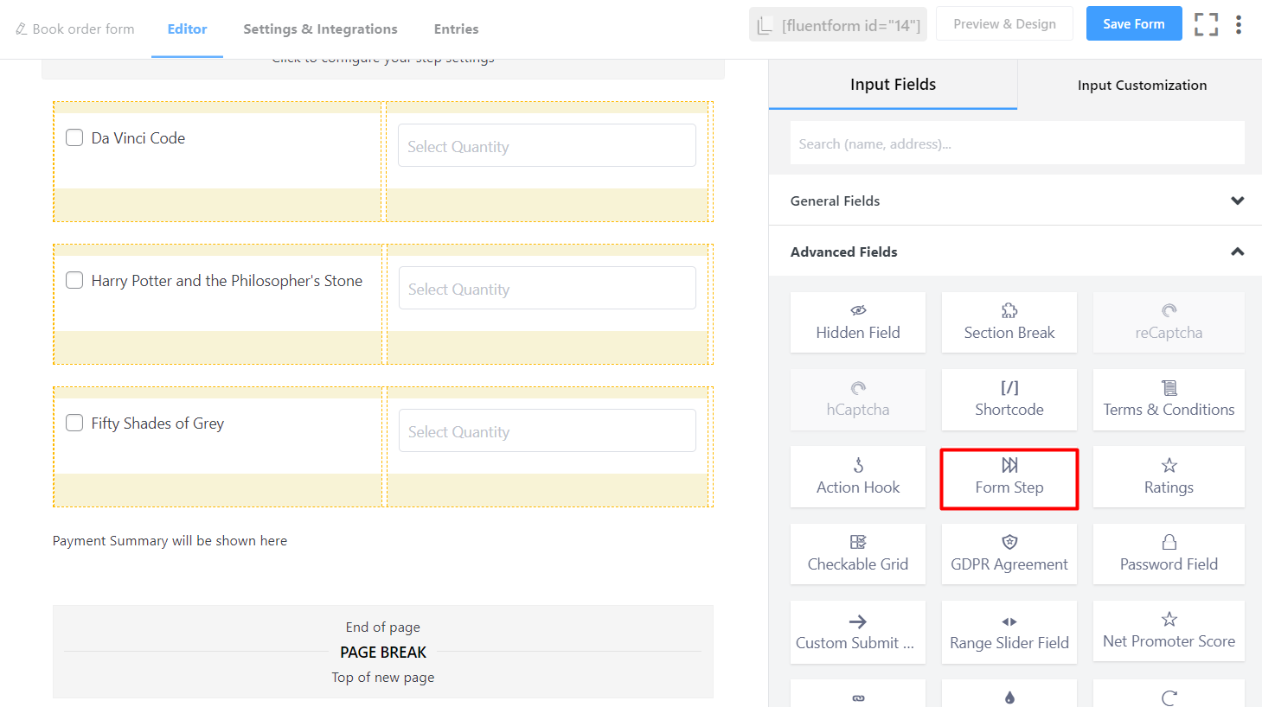Select the Fifty Shades of Grey checkbox
This screenshot has width=1262, height=707.
(x=75, y=424)
